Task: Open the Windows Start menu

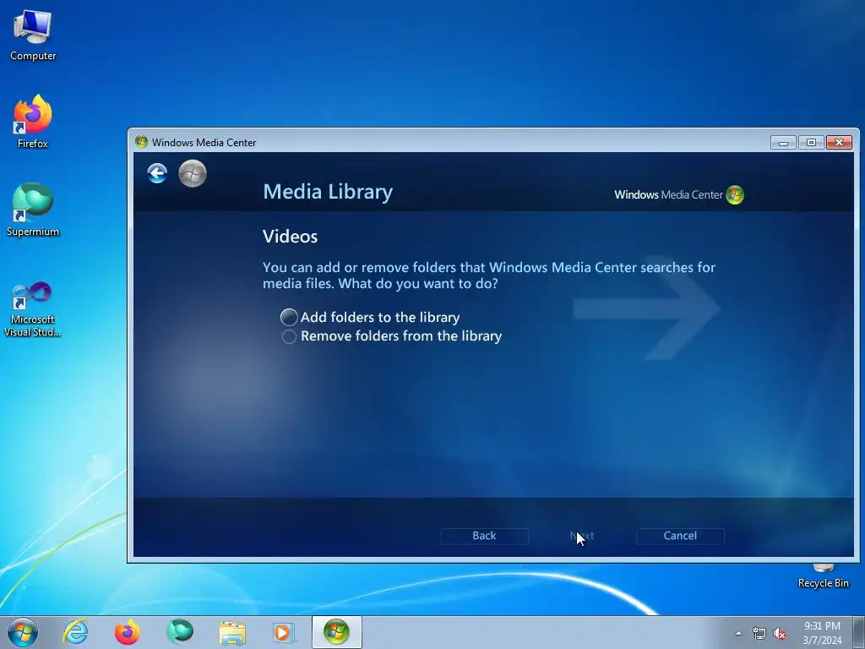Action: pyautogui.click(x=23, y=632)
